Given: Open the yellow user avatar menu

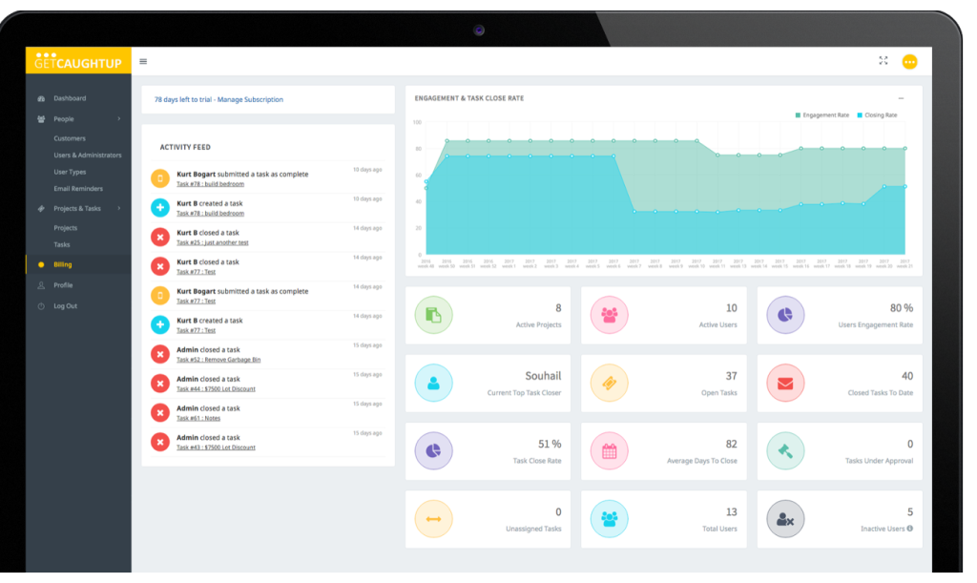Looking at the screenshot, I should pos(909,61).
